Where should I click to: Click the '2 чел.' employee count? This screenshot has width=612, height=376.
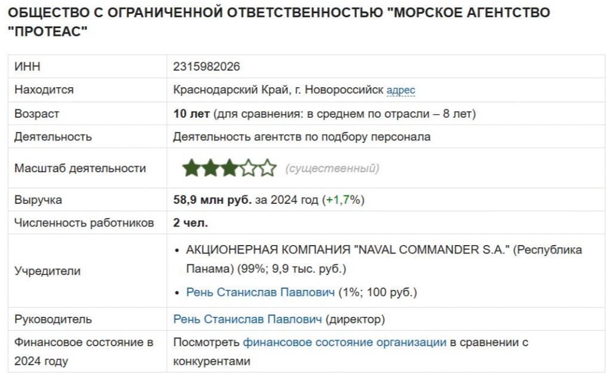point(191,223)
